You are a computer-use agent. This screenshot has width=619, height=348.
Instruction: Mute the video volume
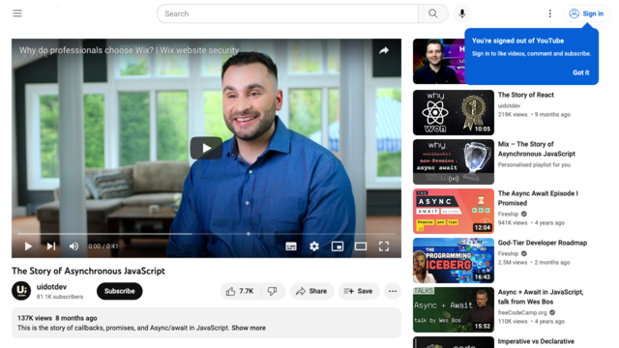(74, 246)
